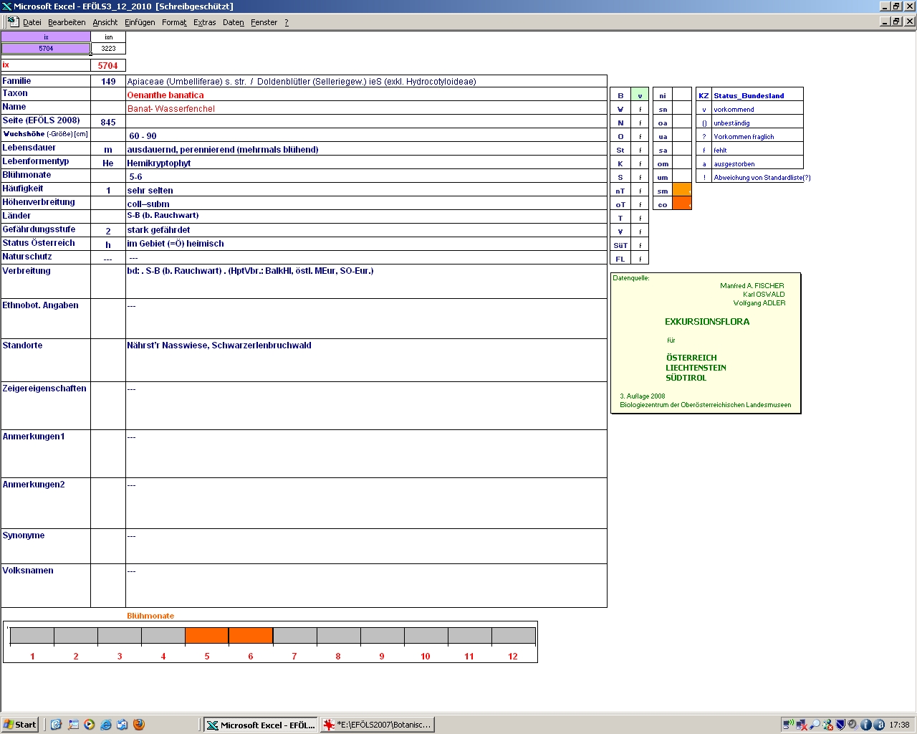Viewport: 917px width, 734px height.
Task: Click the taskbar clock showing 17:38
Action: tap(899, 725)
